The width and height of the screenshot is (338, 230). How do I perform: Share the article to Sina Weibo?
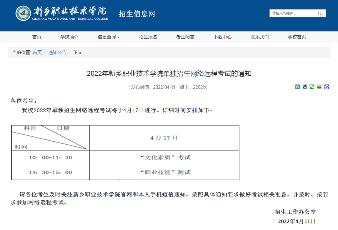point(319,87)
